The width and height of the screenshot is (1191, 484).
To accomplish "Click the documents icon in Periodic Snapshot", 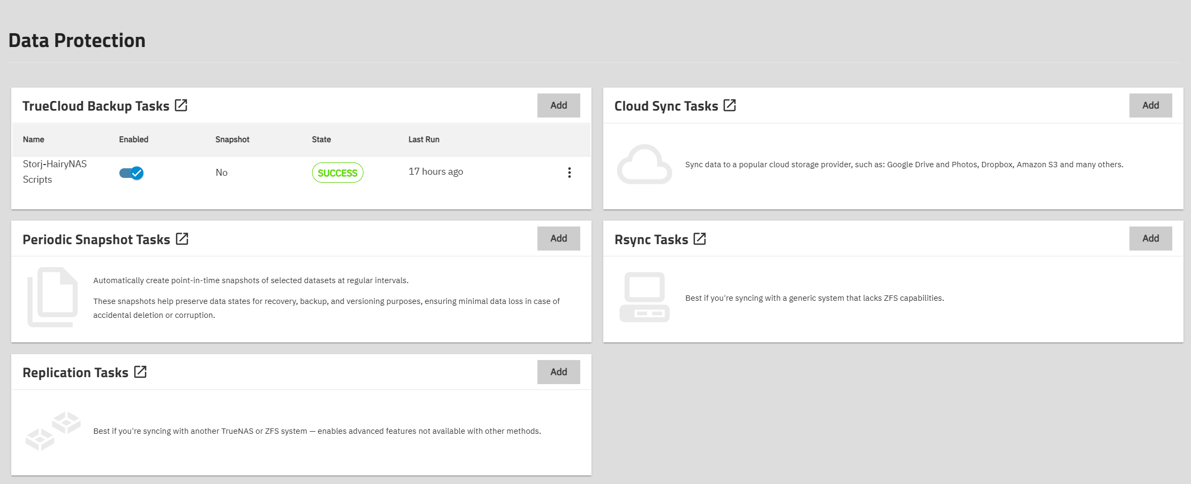I will coord(52,297).
